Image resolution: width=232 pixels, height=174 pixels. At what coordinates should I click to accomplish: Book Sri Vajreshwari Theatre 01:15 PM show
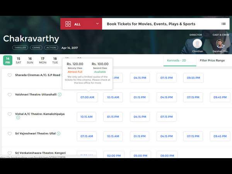pos(140,136)
